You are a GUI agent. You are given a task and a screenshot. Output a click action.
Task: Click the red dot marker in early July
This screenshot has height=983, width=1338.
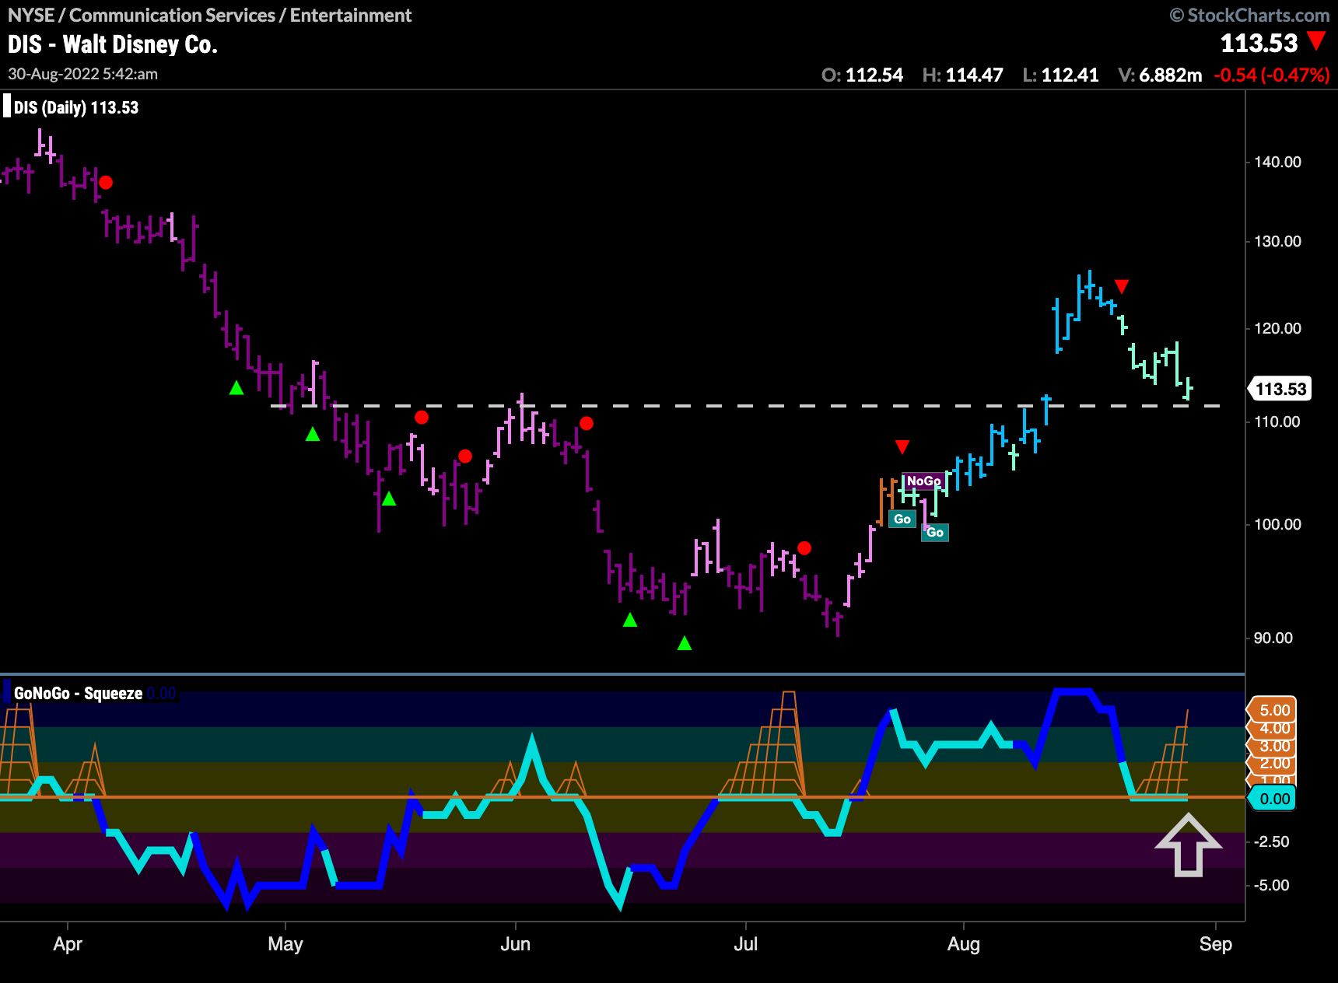pyautogui.click(x=804, y=548)
